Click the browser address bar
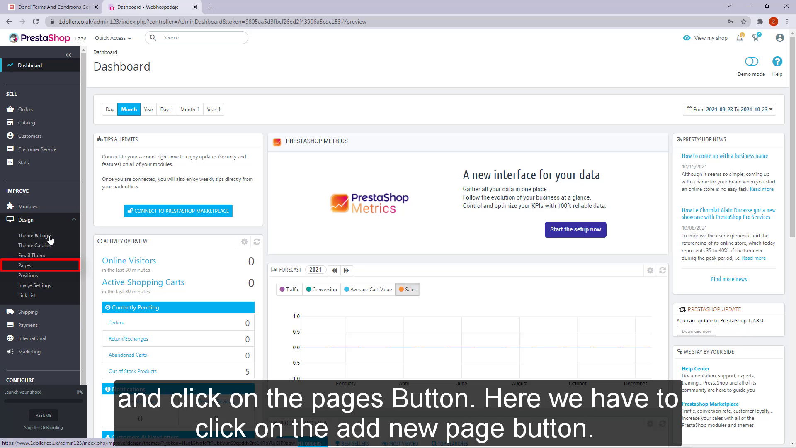This screenshot has height=448, width=796. pyautogui.click(x=386, y=22)
